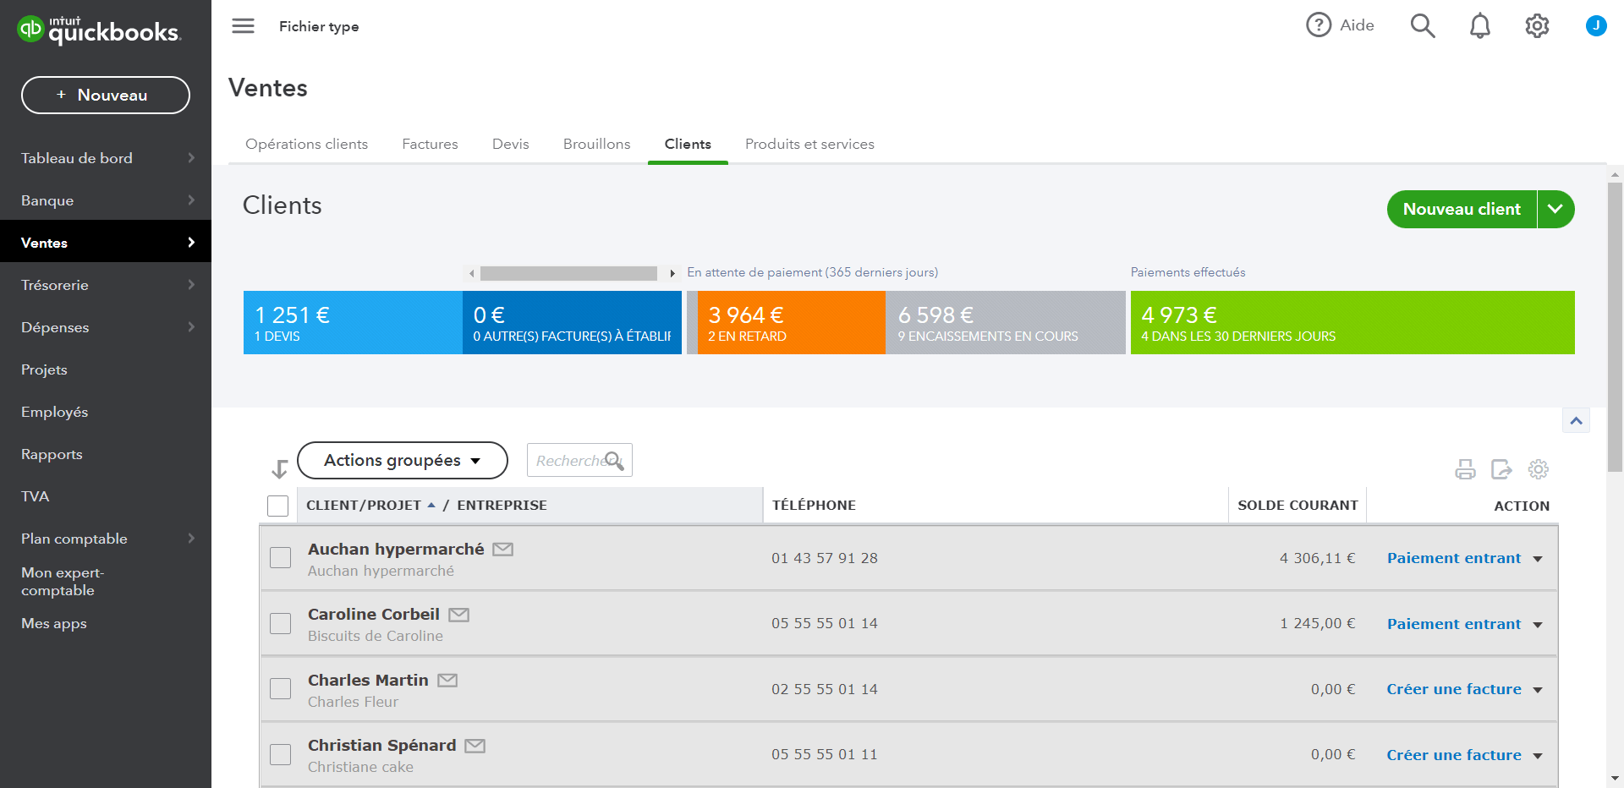Switch to the Factures tab
Image resolution: width=1624 pixels, height=788 pixels.
coord(430,145)
